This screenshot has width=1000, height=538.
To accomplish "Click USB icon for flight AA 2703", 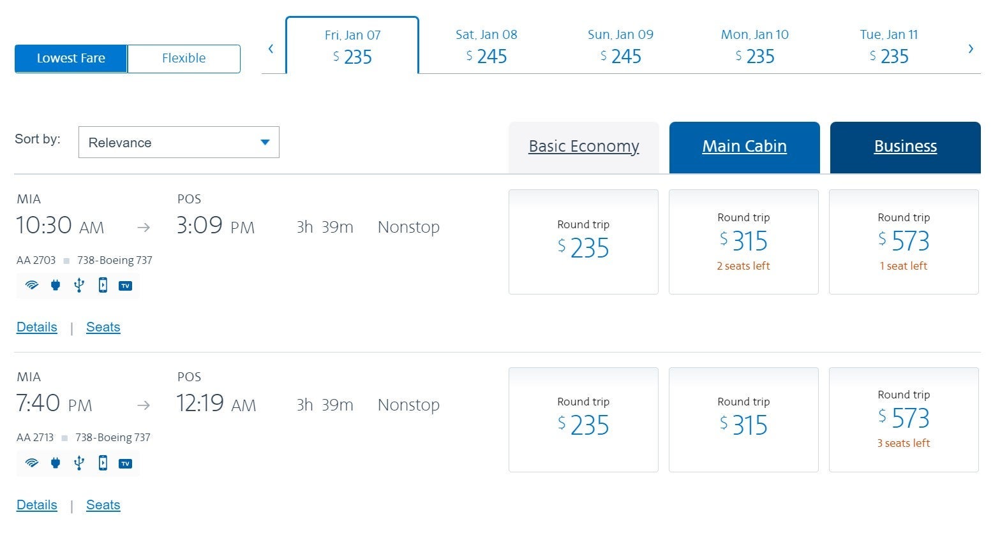I will [79, 286].
